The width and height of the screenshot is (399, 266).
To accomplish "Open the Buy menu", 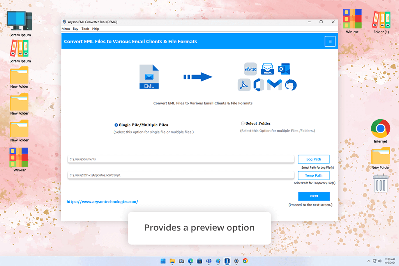I will (76, 29).
